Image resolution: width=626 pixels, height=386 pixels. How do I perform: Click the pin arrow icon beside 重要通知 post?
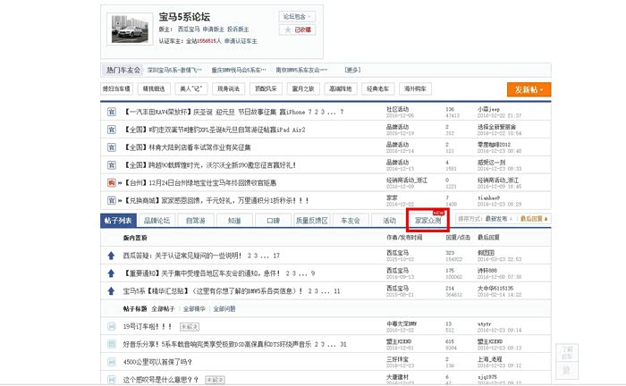111,273
